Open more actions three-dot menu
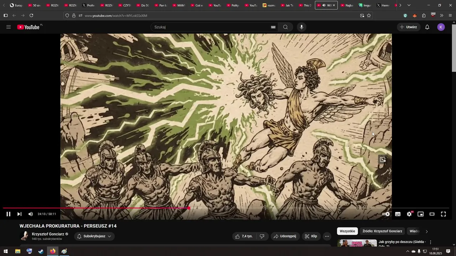 pos(327,236)
